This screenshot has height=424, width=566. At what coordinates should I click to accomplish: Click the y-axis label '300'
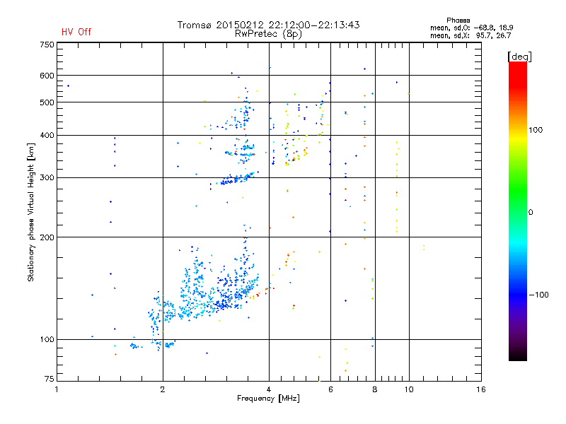click(47, 178)
